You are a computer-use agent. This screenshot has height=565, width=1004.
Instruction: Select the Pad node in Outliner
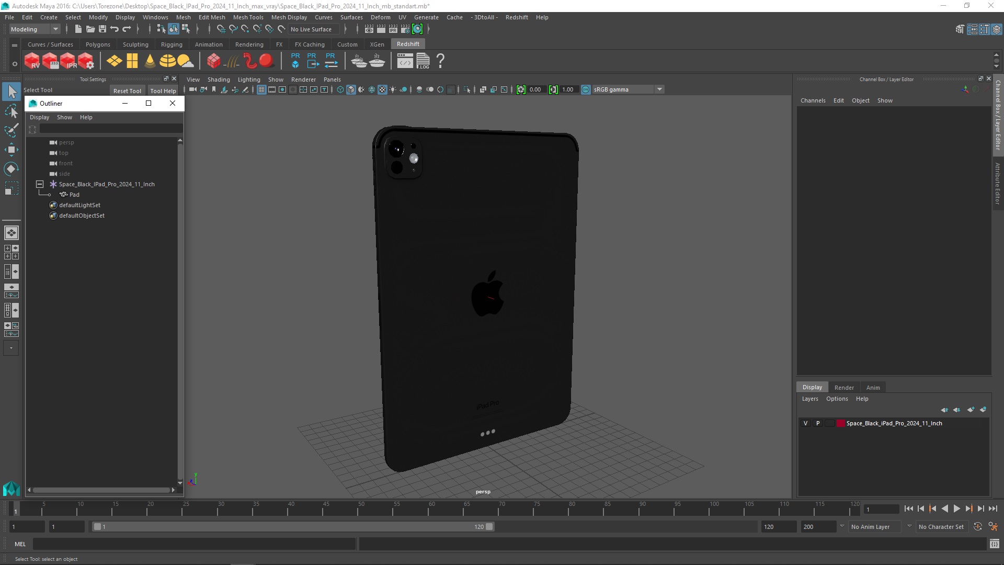pos(74,195)
